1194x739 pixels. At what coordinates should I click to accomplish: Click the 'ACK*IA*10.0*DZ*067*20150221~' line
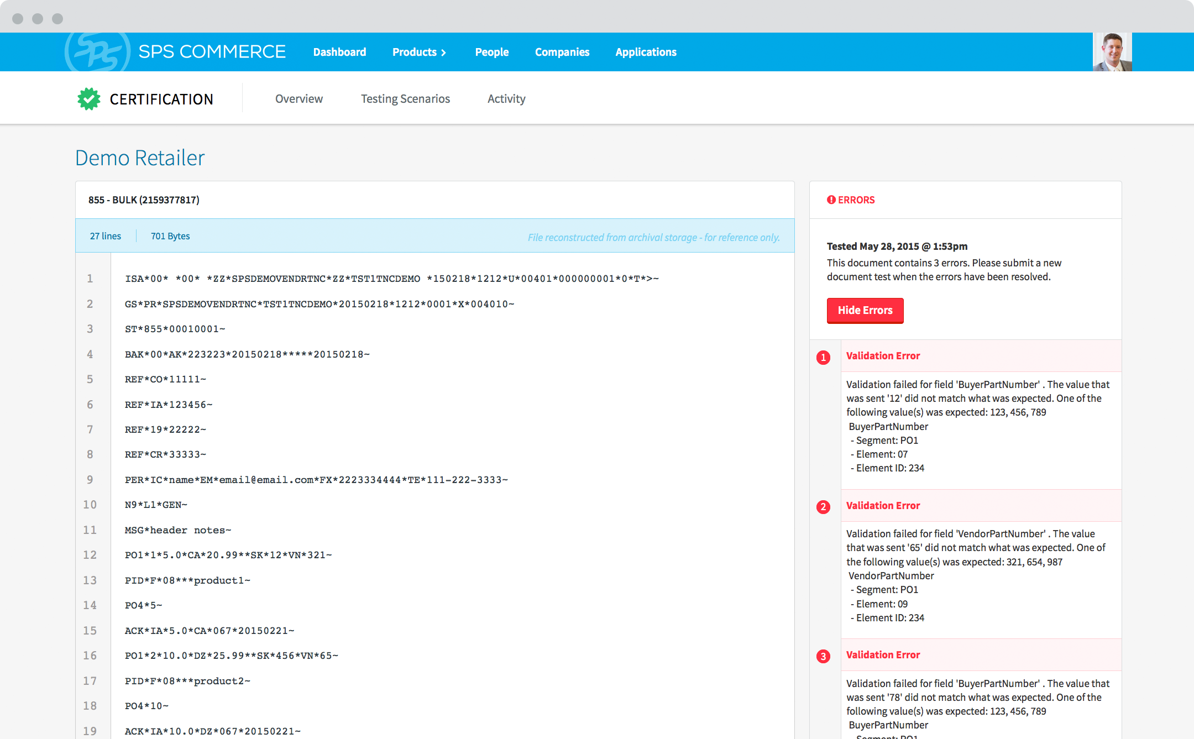(x=213, y=731)
